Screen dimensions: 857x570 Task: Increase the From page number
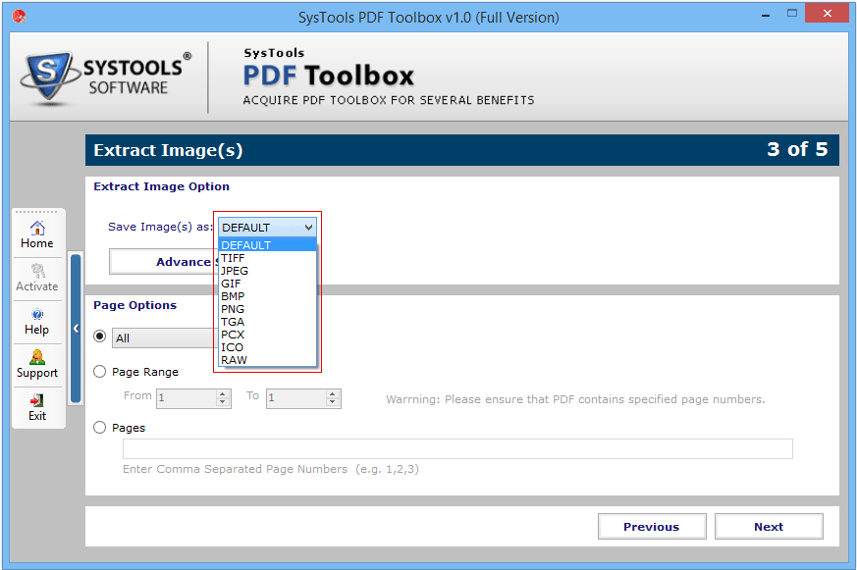223,393
